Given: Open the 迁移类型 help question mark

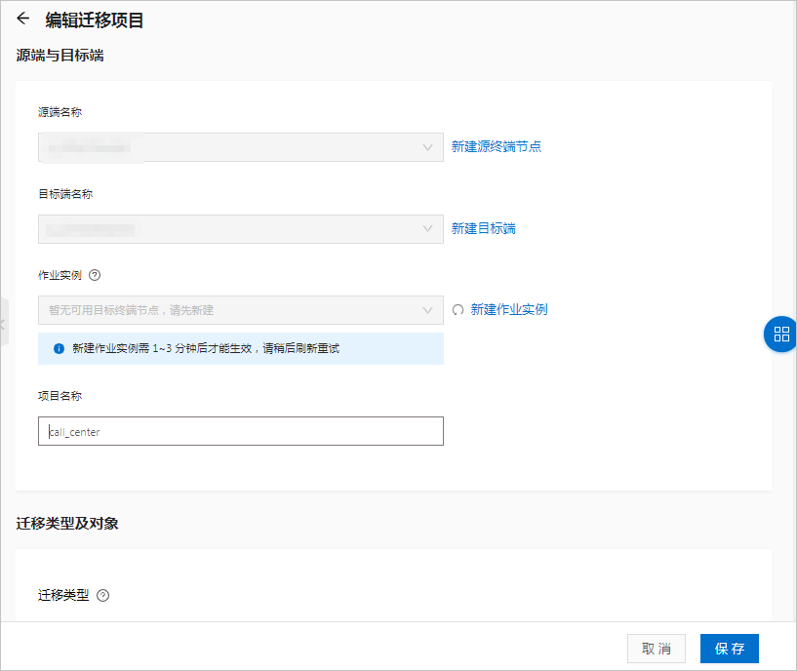Looking at the screenshot, I should [100, 595].
